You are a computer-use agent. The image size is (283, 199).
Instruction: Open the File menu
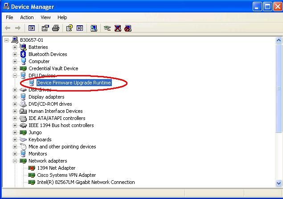[9, 17]
